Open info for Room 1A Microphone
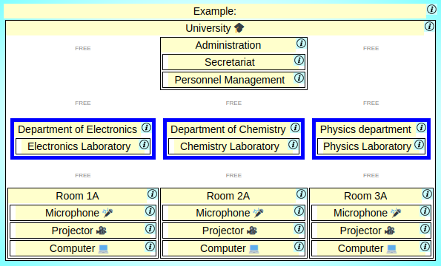Viewport: 441px width, 266px height. point(150,211)
